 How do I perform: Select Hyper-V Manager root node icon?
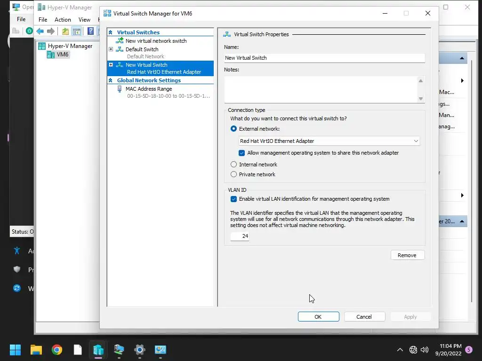(42, 46)
